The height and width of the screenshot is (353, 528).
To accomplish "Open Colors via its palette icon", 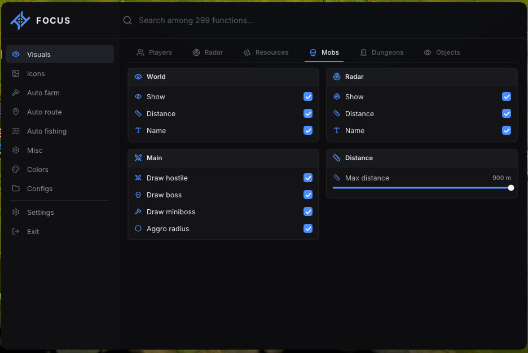I will (x=16, y=169).
